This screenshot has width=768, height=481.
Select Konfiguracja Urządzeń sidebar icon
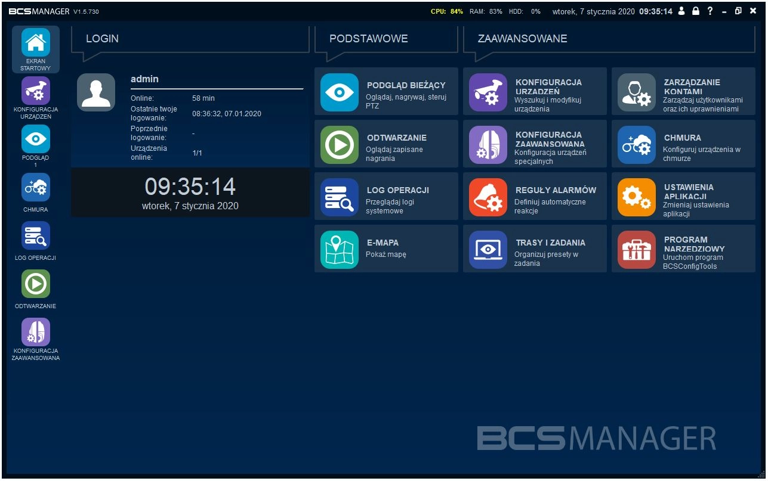[35, 91]
